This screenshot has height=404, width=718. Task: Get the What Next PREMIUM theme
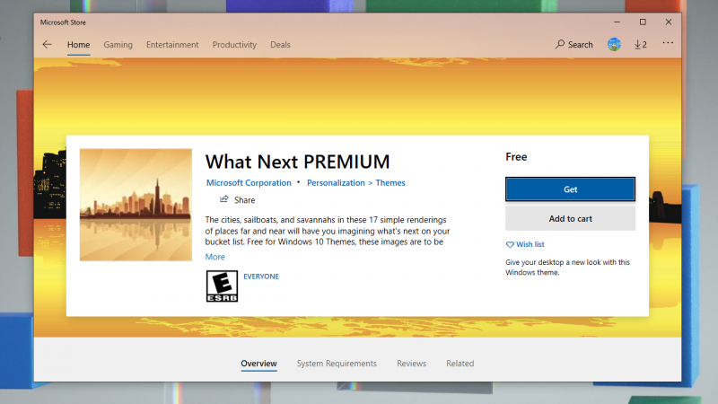pyautogui.click(x=570, y=189)
